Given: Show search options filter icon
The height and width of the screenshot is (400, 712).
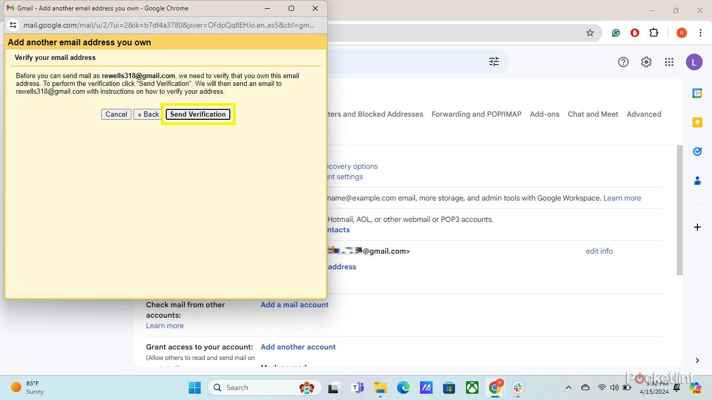Looking at the screenshot, I should (494, 62).
